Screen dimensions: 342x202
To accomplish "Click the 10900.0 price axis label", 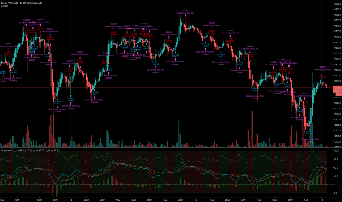I will [x=338, y=125].
